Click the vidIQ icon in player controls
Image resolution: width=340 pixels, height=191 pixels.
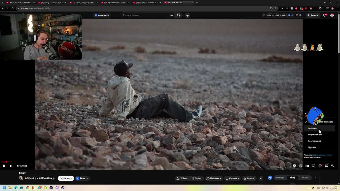coord(301,166)
